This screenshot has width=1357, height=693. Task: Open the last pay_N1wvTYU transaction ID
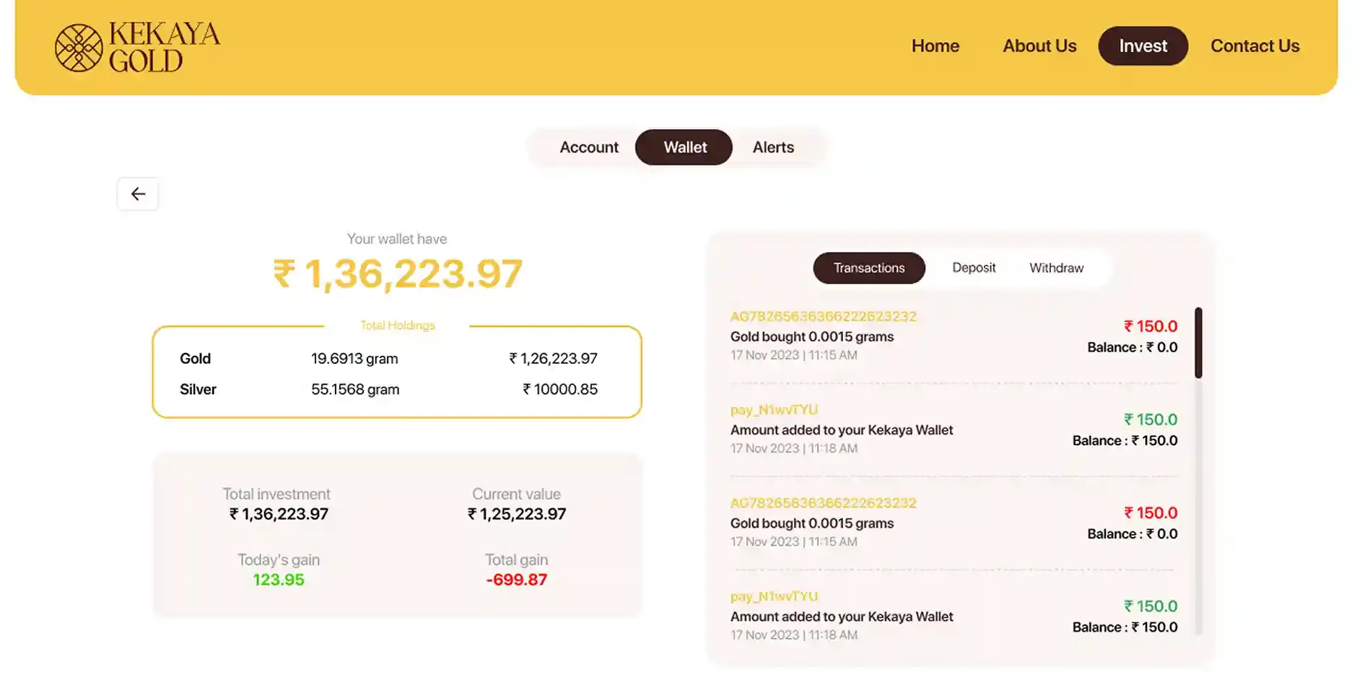tap(774, 596)
